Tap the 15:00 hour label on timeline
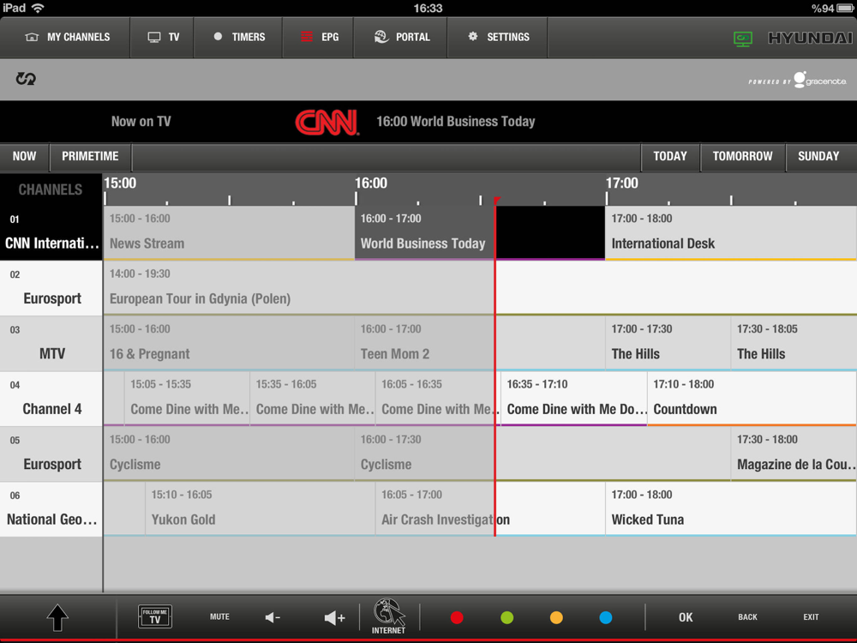 coord(120,183)
